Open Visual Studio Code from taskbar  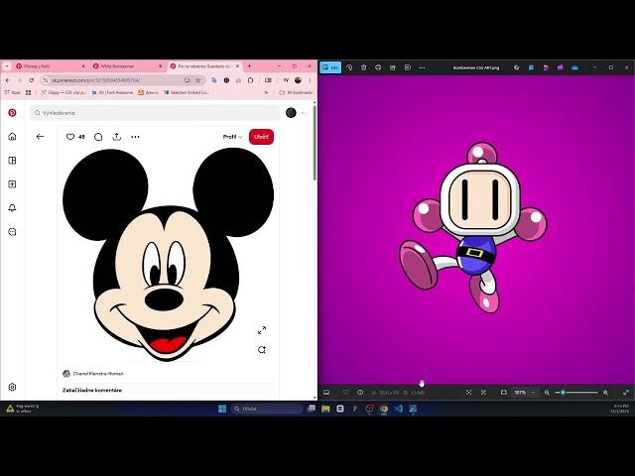click(x=399, y=409)
